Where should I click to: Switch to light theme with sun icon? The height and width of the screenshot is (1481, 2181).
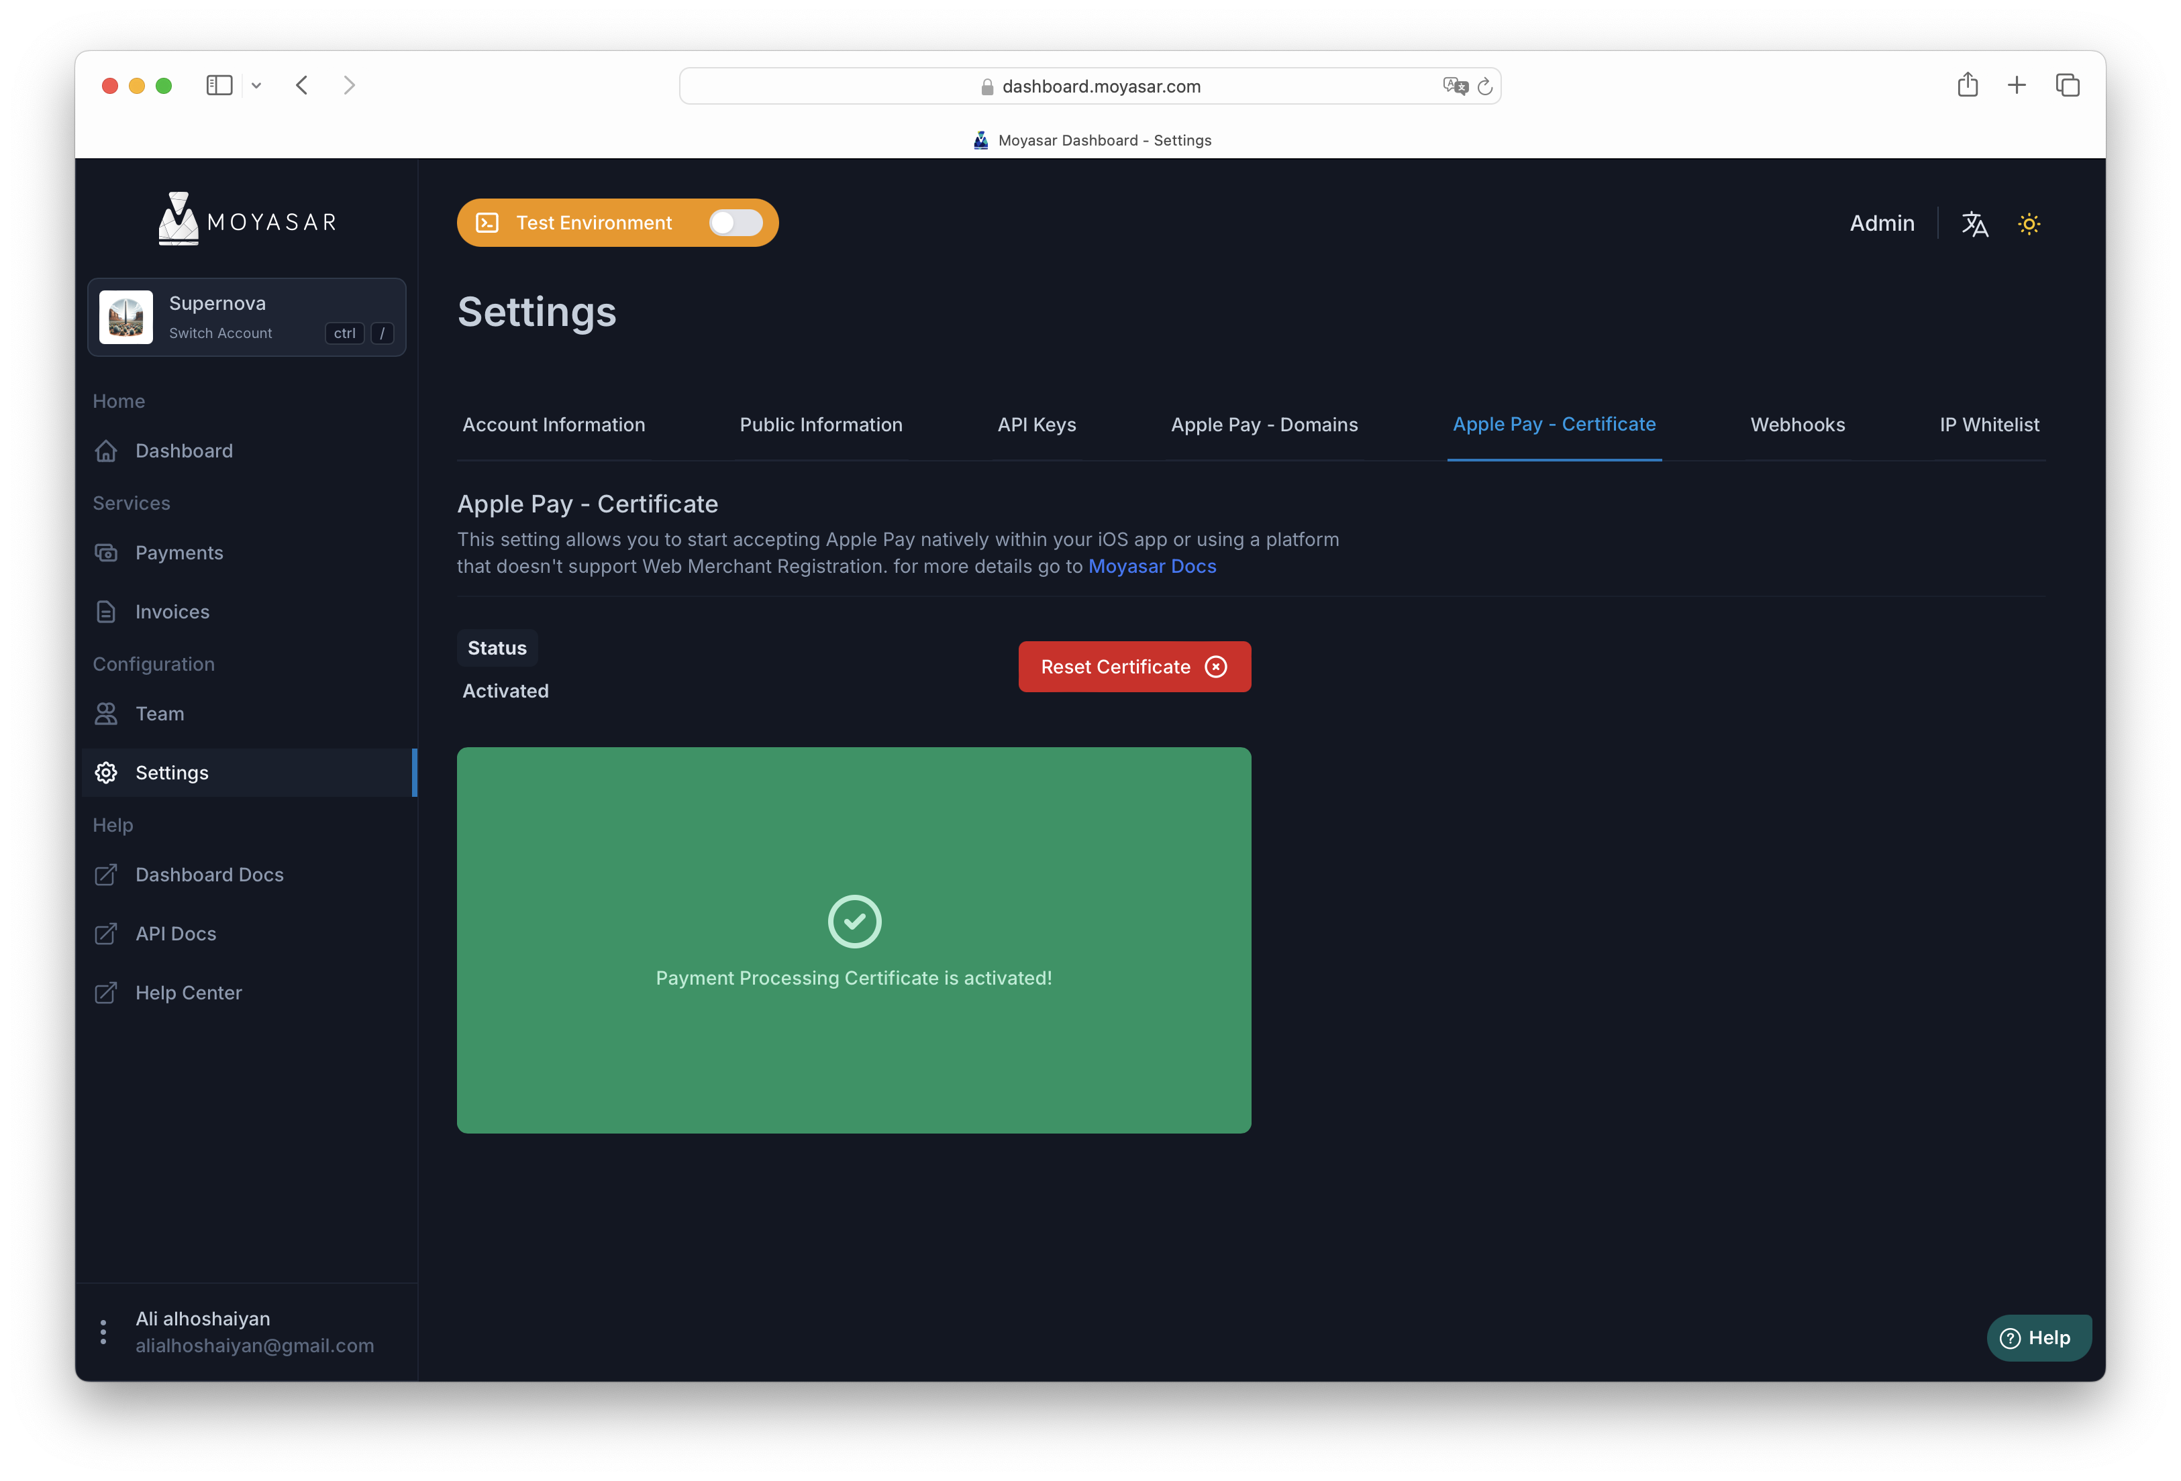[x=2029, y=223]
